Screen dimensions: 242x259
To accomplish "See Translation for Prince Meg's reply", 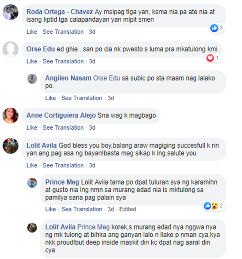I will point(82,209).
